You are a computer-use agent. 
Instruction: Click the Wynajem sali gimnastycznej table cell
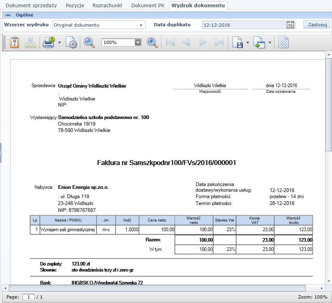(68, 230)
